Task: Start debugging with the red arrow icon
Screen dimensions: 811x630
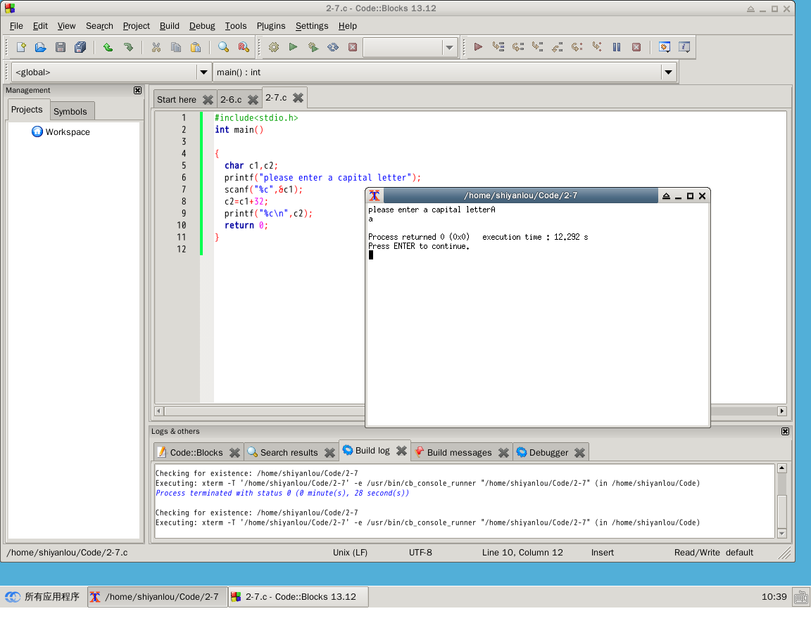Action: point(478,48)
